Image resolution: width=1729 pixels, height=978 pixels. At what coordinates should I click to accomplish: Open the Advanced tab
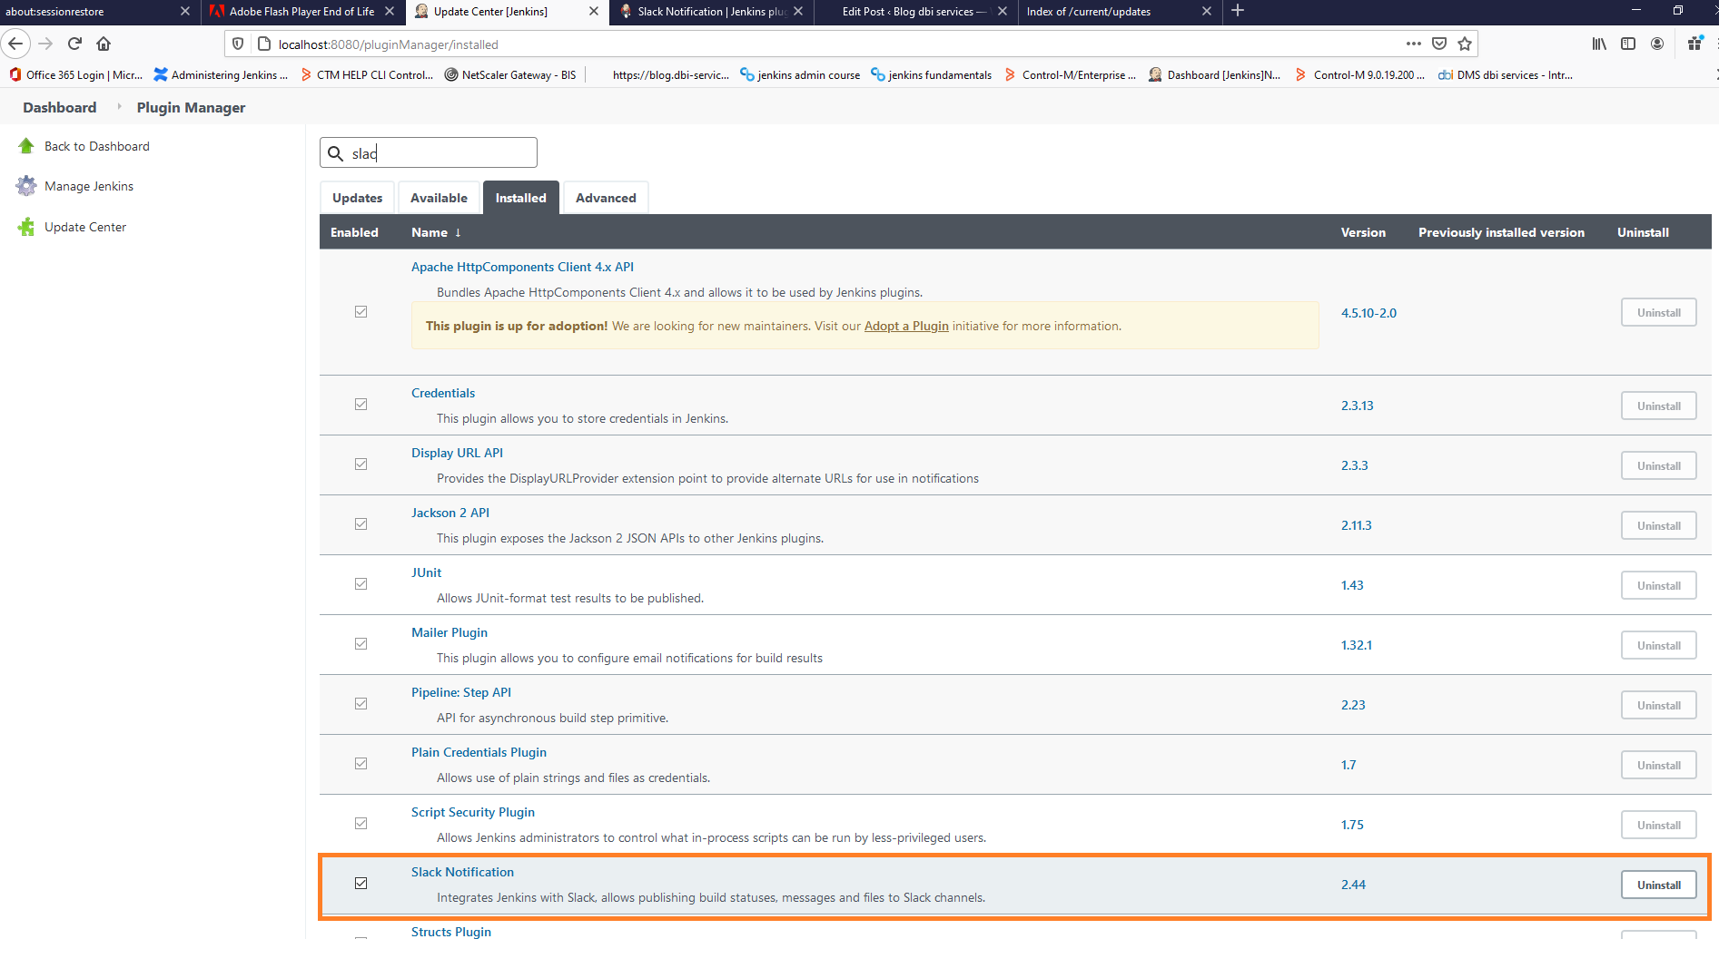click(x=606, y=198)
